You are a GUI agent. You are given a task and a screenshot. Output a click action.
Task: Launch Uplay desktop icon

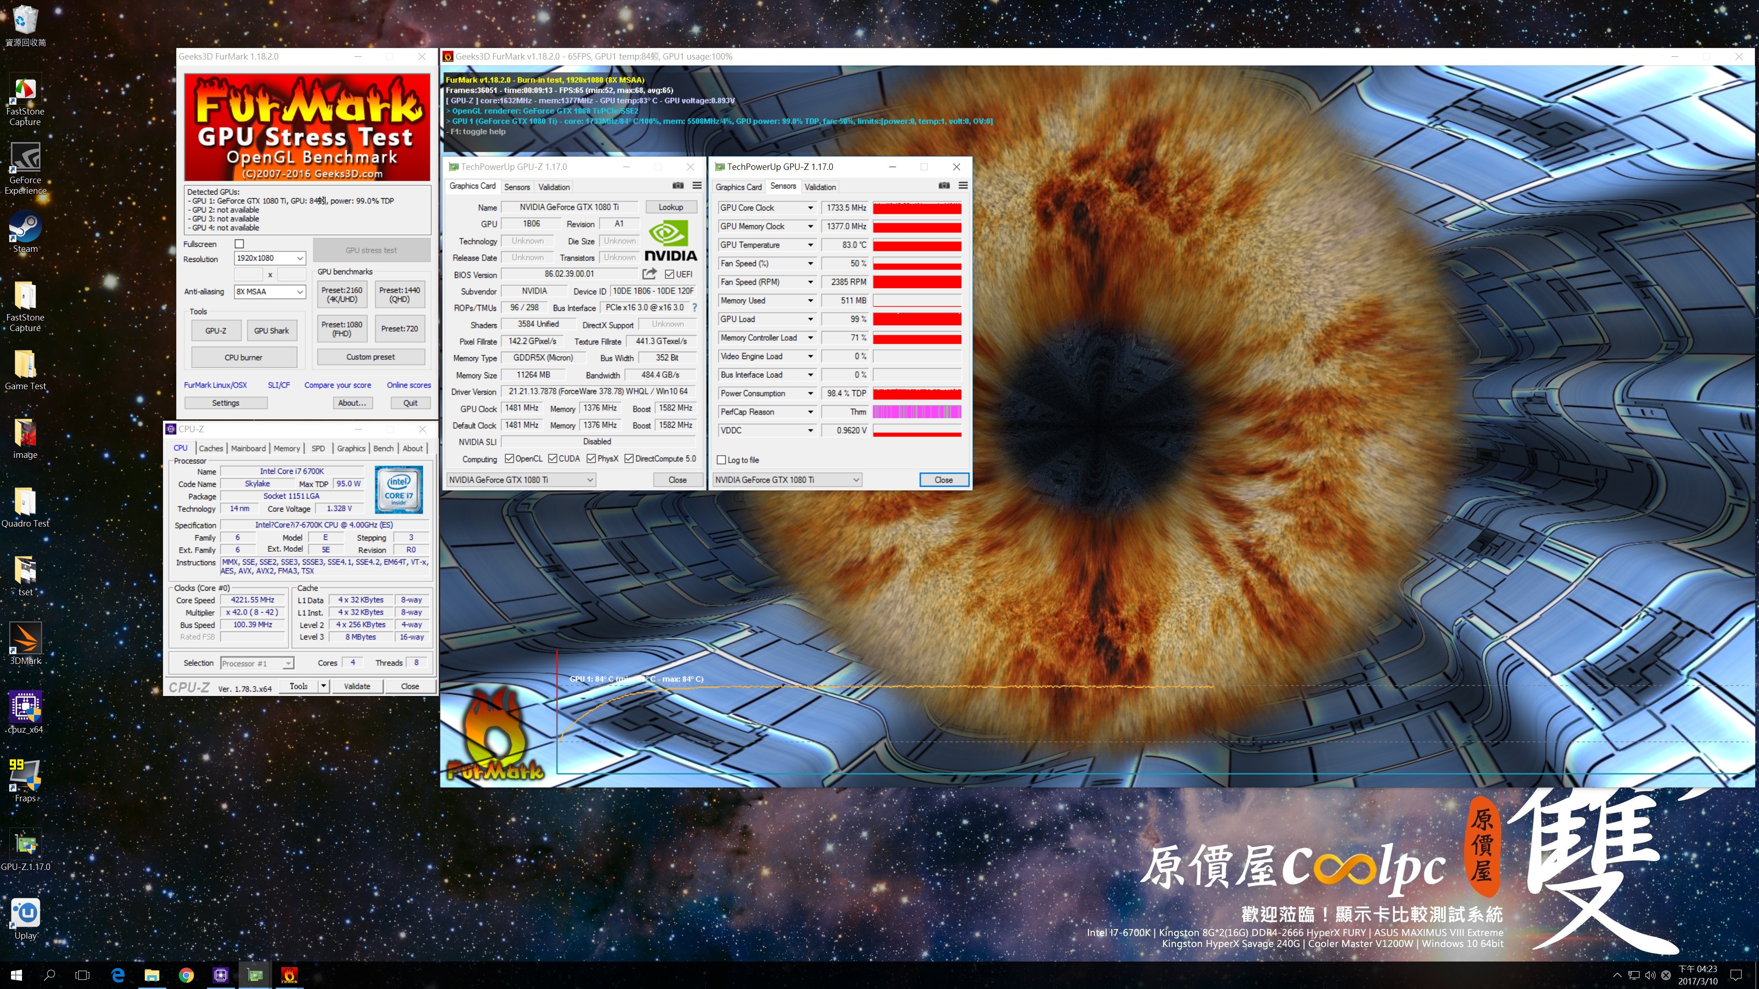pyautogui.click(x=25, y=919)
